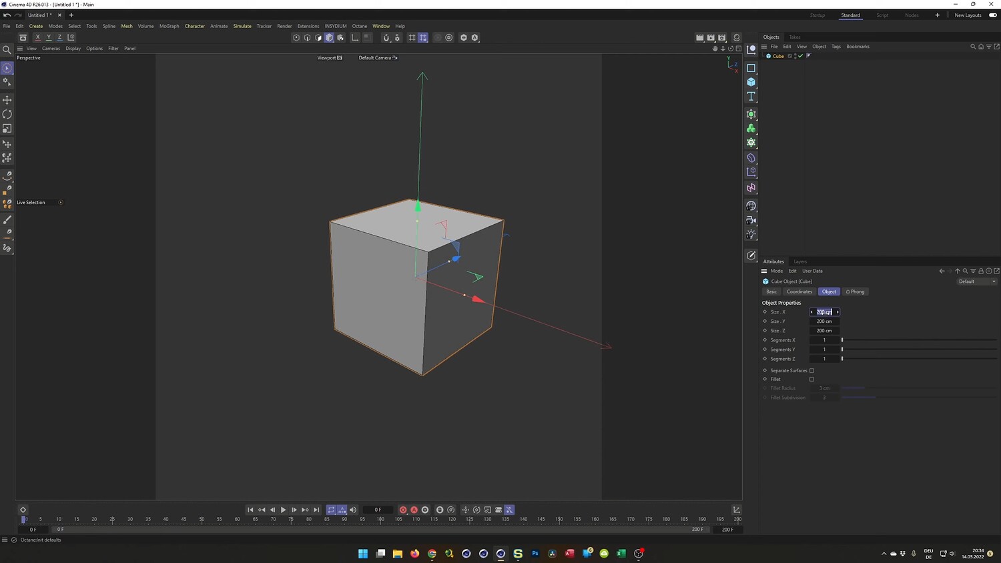
Task: Open the Phong attribute tab
Action: tap(856, 292)
